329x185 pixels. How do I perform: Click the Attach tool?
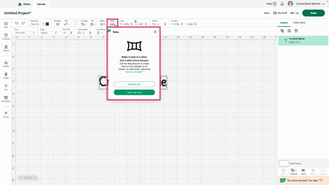303,172
